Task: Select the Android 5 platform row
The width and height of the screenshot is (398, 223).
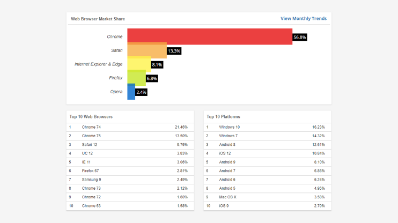Action: 267,189
